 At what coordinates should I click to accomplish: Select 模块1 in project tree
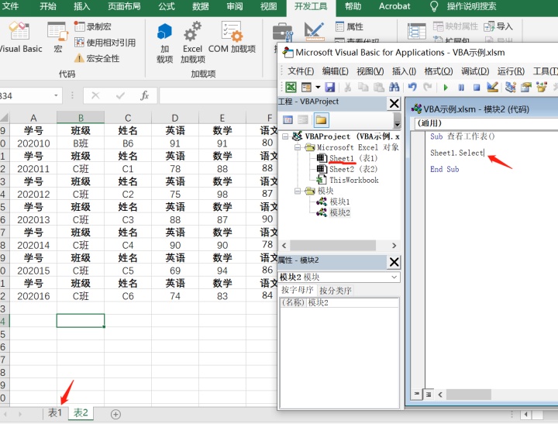coord(333,202)
